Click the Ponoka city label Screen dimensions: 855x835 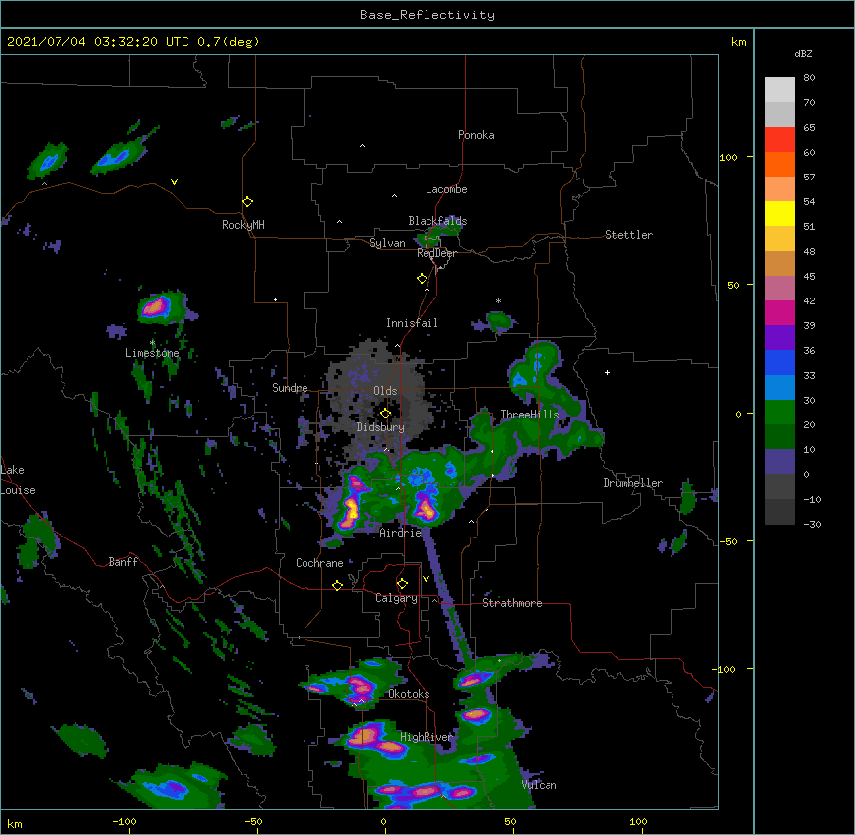point(476,135)
